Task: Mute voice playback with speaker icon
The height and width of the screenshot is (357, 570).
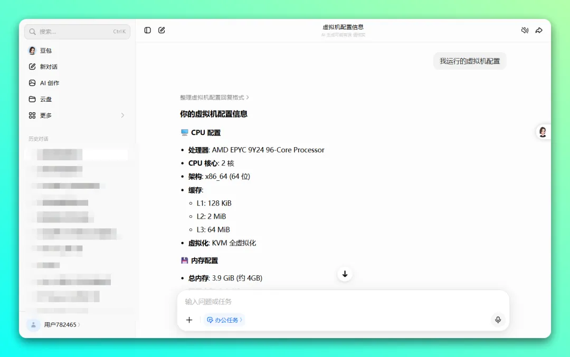Action: (x=525, y=30)
